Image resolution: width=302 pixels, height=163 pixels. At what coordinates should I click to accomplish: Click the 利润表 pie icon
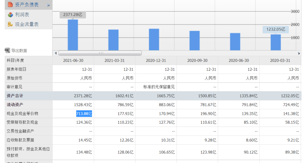click(10, 14)
